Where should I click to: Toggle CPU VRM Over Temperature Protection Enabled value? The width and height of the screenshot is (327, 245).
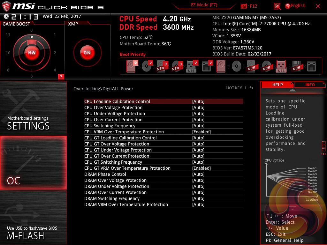point(201,132)
